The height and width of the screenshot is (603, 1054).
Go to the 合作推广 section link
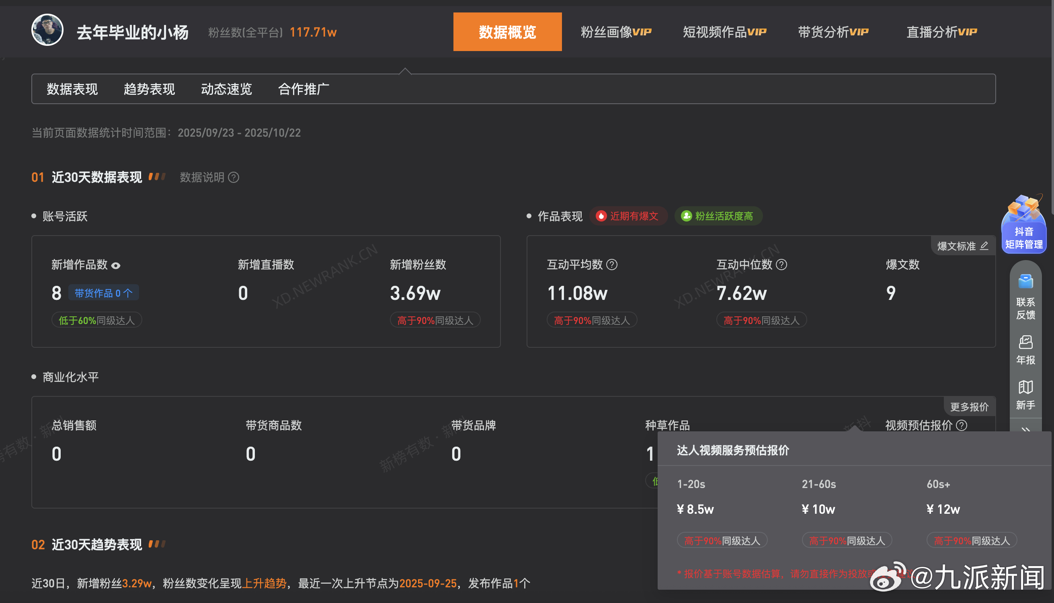[303, 89]
